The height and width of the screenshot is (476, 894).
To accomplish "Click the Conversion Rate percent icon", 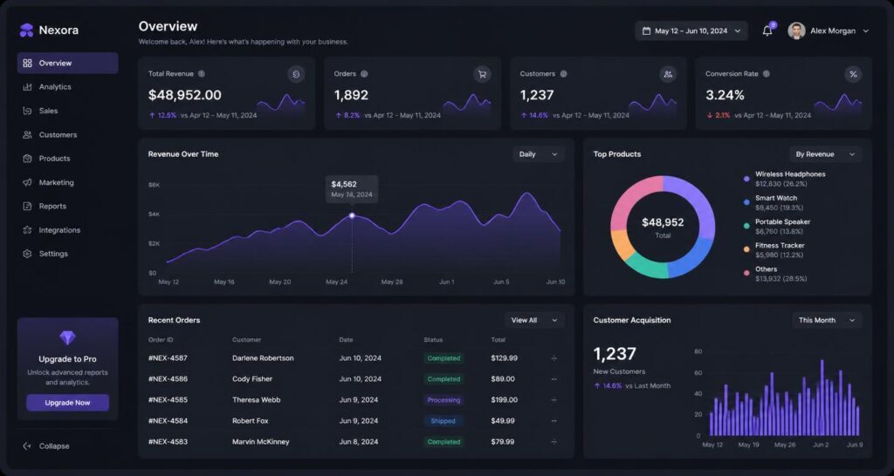I will click(853, 74).
